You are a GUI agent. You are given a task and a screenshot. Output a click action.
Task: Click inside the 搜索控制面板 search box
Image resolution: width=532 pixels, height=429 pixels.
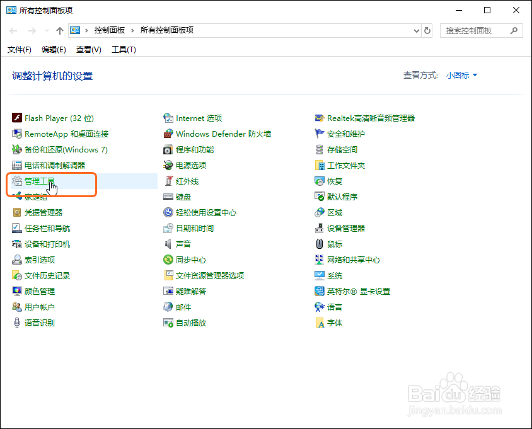[x=476, y=30]
